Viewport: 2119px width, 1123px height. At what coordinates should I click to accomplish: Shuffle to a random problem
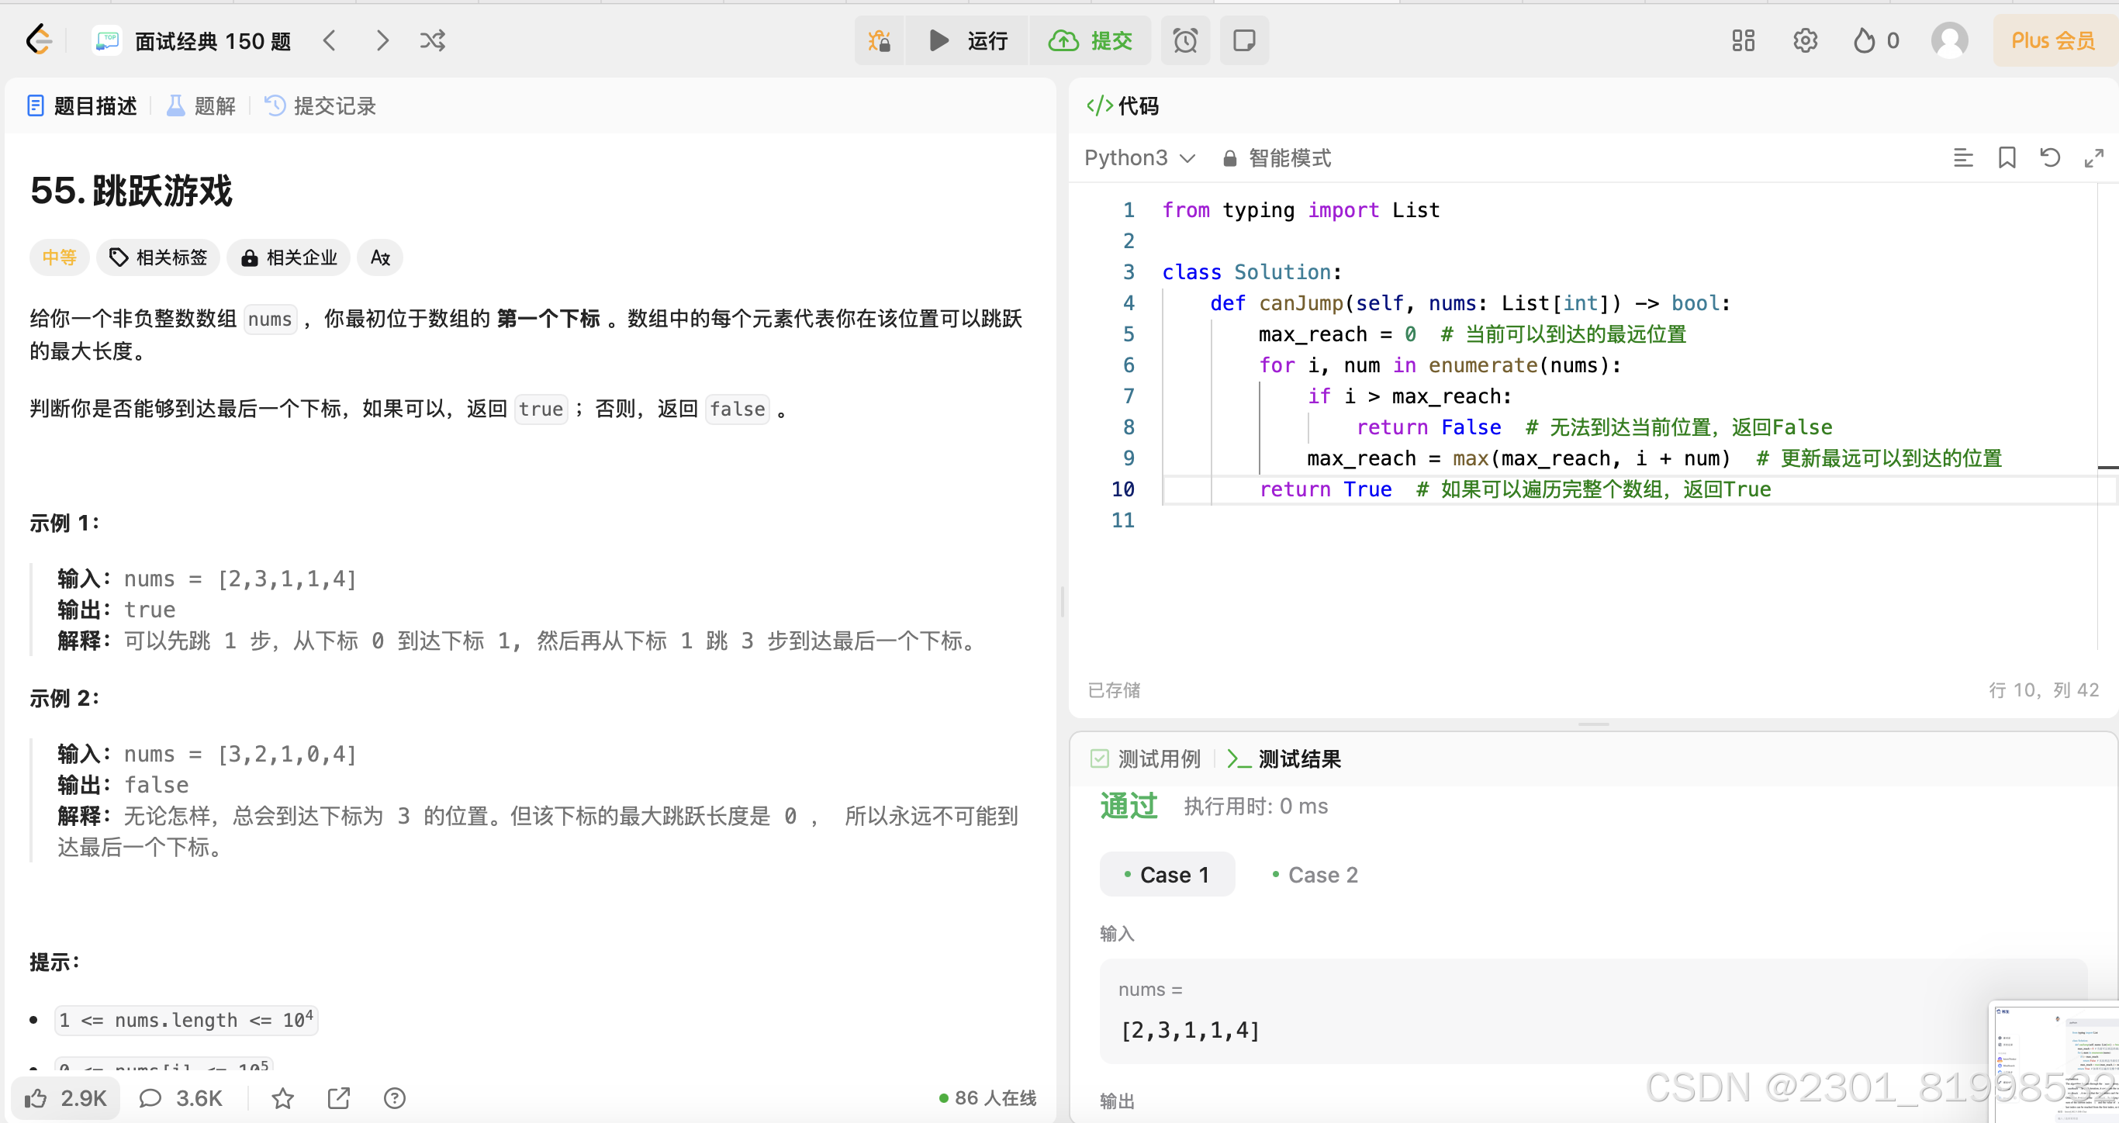(x=433, y=40)
